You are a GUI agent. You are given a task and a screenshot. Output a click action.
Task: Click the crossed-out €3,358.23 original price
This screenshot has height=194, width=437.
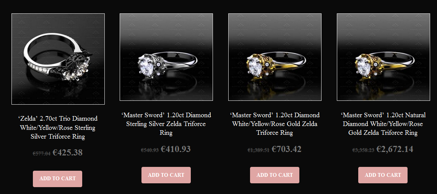[x=363, y=150]
